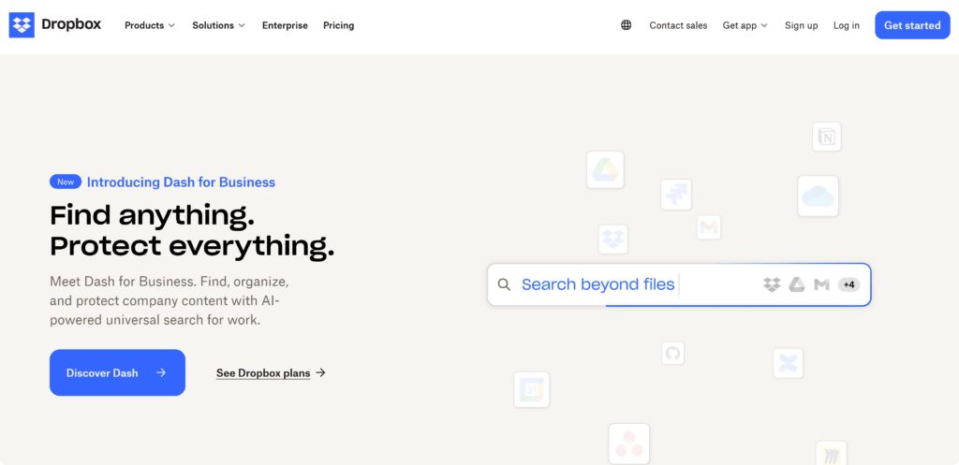Click the floating Dropbox icon tile
This screenshot has width=959, height=465.
tap(612, 240)
